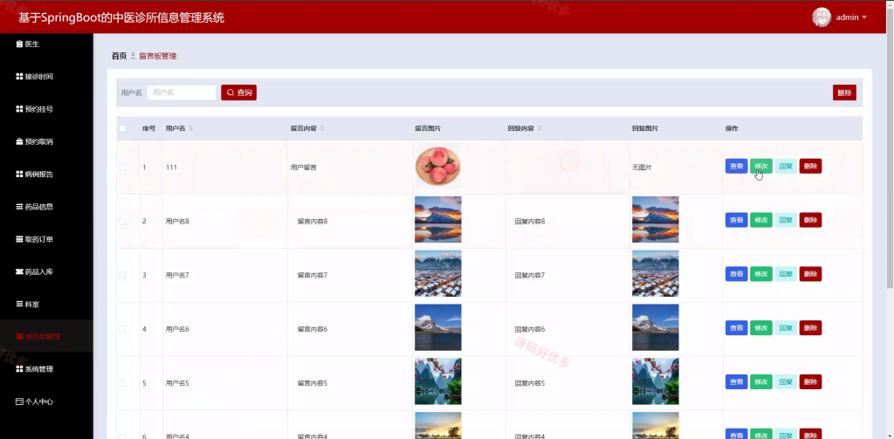The width and height of the screenshot is (894, 439).
Task: Check the checkbox for 用户名7 row
Action: pyautogui.click(x=122, y=275)
